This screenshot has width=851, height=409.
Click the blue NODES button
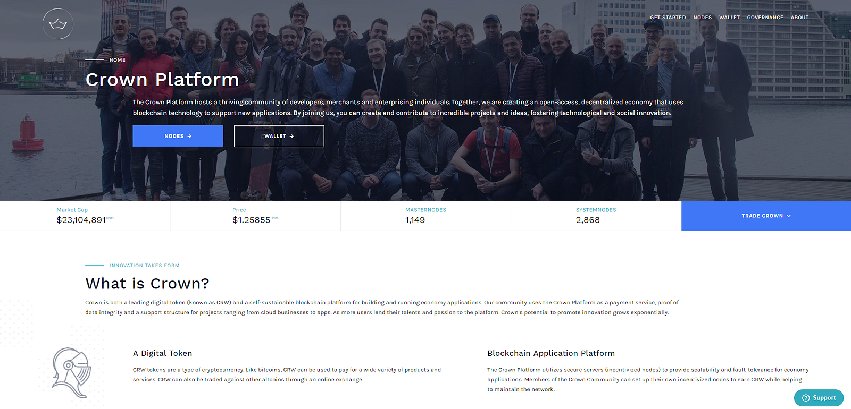pos(178,137)
